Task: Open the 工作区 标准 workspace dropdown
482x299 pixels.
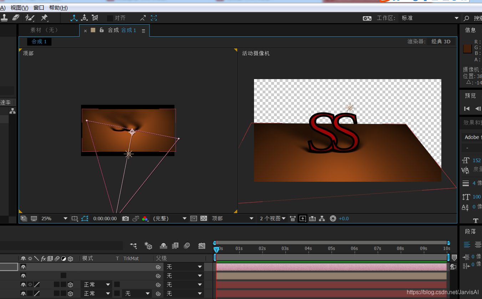Action: coord(430,18)
